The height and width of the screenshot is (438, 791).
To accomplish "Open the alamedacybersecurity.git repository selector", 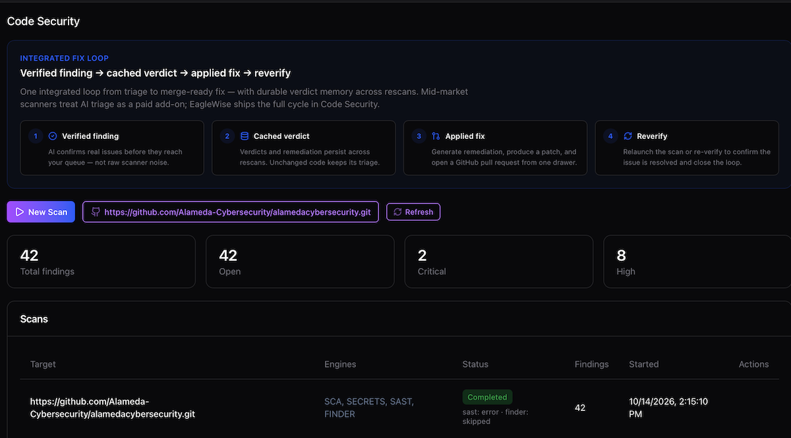I will [x=231, y=212].
